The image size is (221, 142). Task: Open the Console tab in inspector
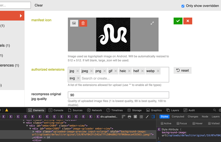coord(56,110)
